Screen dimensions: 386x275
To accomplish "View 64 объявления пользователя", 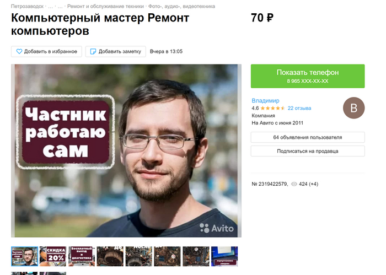I will point(308,137).
